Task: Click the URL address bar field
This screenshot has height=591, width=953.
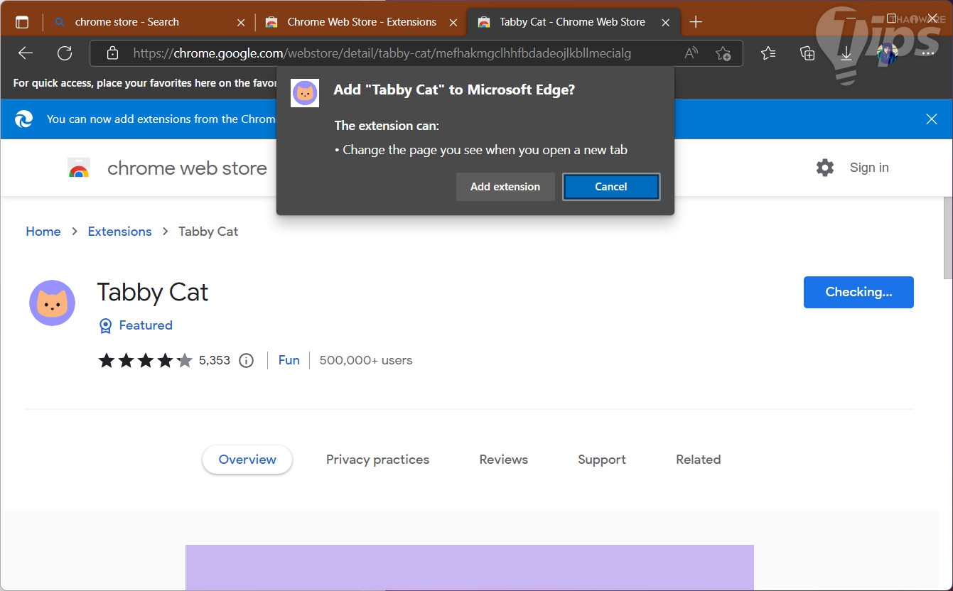Action: click(398, 53)
